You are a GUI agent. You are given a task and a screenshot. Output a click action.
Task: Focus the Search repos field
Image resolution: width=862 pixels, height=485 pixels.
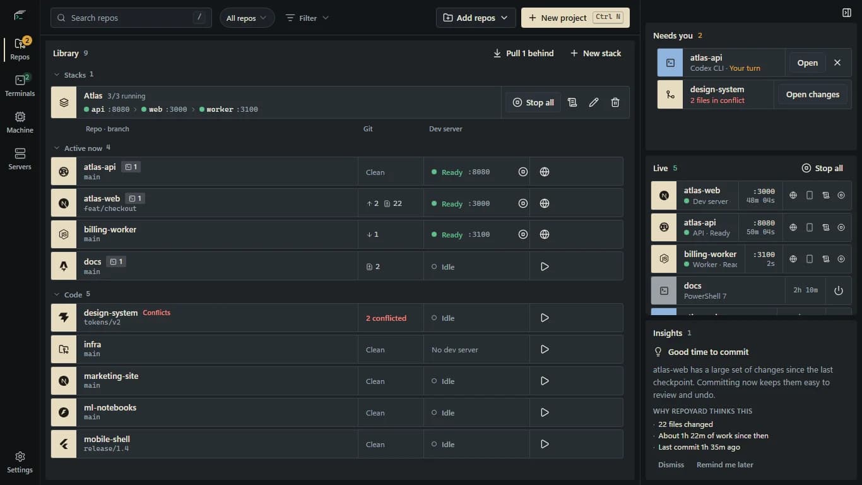coord(131,18)
